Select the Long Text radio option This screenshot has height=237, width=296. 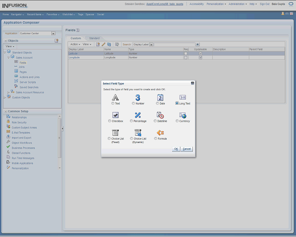177,104
